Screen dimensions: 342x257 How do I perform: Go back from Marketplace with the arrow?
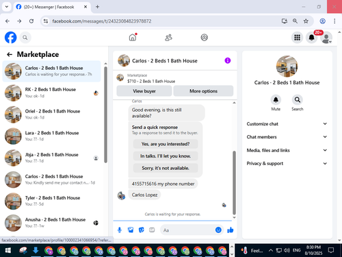click(x=10, y=54)
